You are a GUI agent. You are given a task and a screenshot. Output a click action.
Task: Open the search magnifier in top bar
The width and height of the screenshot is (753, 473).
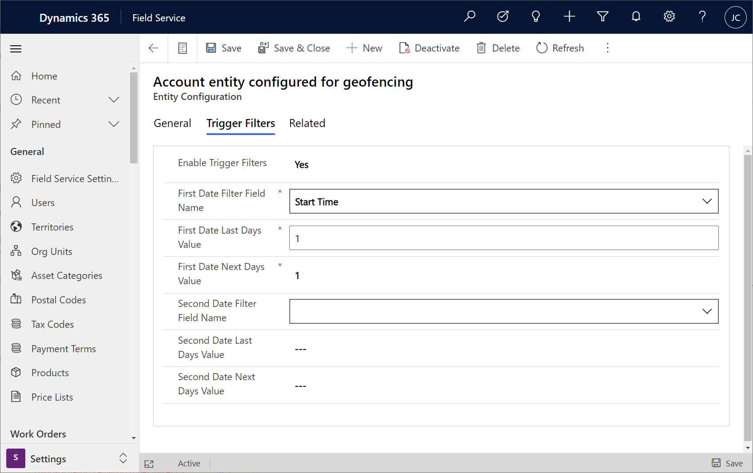(x=469, y=17)
